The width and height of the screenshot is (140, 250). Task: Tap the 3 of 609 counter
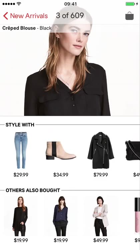point(70,15)
